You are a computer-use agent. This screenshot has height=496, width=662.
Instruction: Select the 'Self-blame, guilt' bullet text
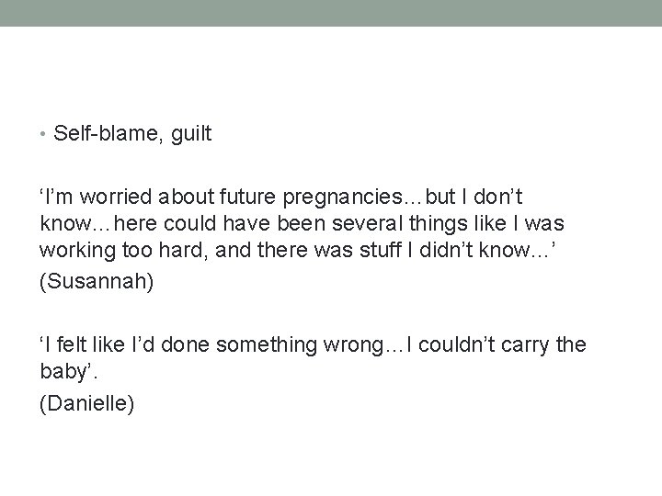click(x=132, y=134)
